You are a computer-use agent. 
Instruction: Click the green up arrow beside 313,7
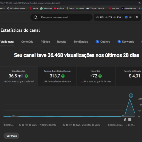[63, 76]
